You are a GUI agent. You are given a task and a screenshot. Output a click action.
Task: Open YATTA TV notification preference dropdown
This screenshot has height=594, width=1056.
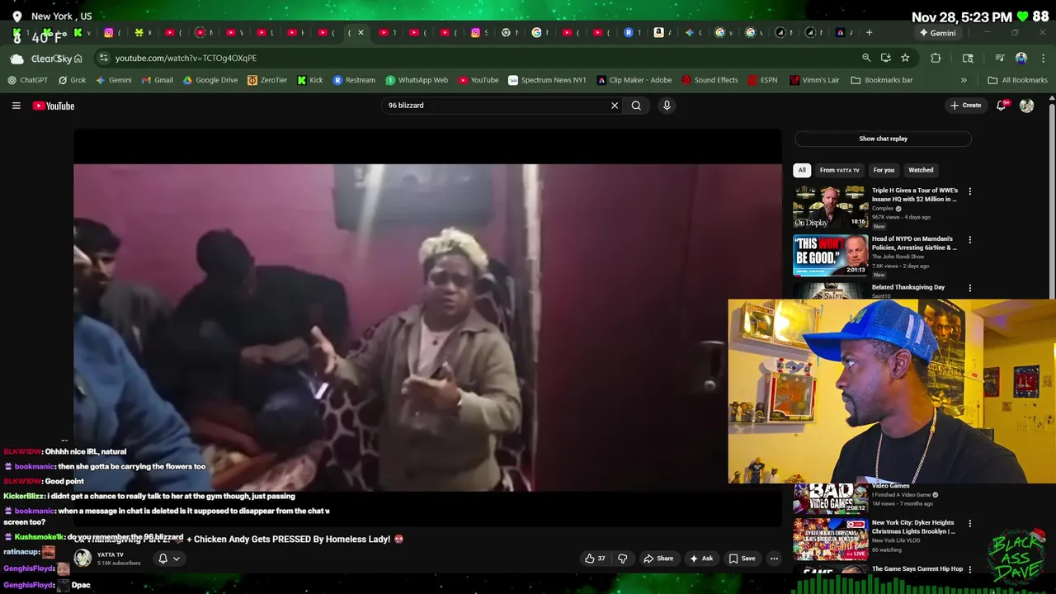(168, 559)
